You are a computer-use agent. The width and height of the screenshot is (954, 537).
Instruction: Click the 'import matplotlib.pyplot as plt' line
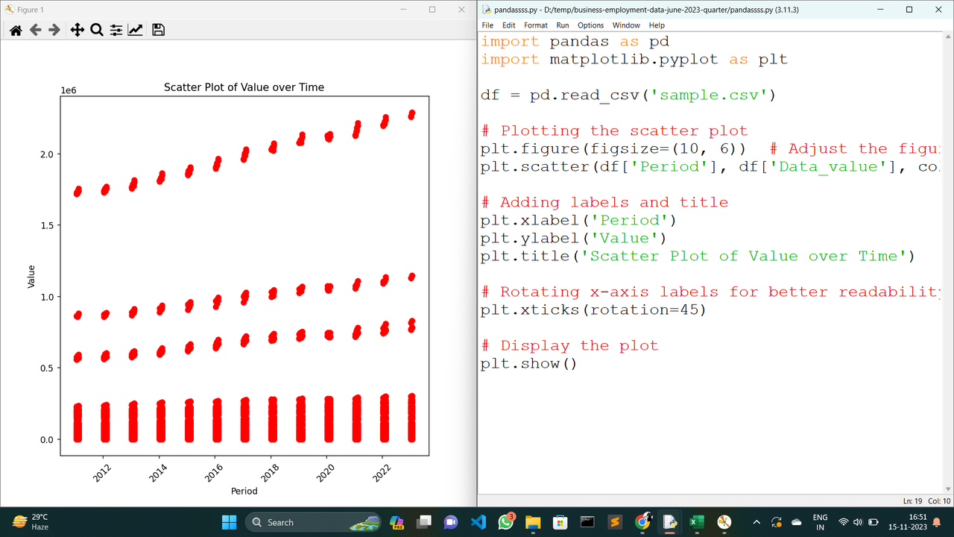pyautogui.click(x=634, y=59)
